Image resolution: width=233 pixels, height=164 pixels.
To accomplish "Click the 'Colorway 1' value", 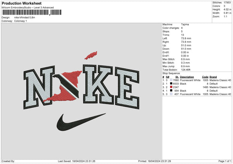I will tap(21, 21).
